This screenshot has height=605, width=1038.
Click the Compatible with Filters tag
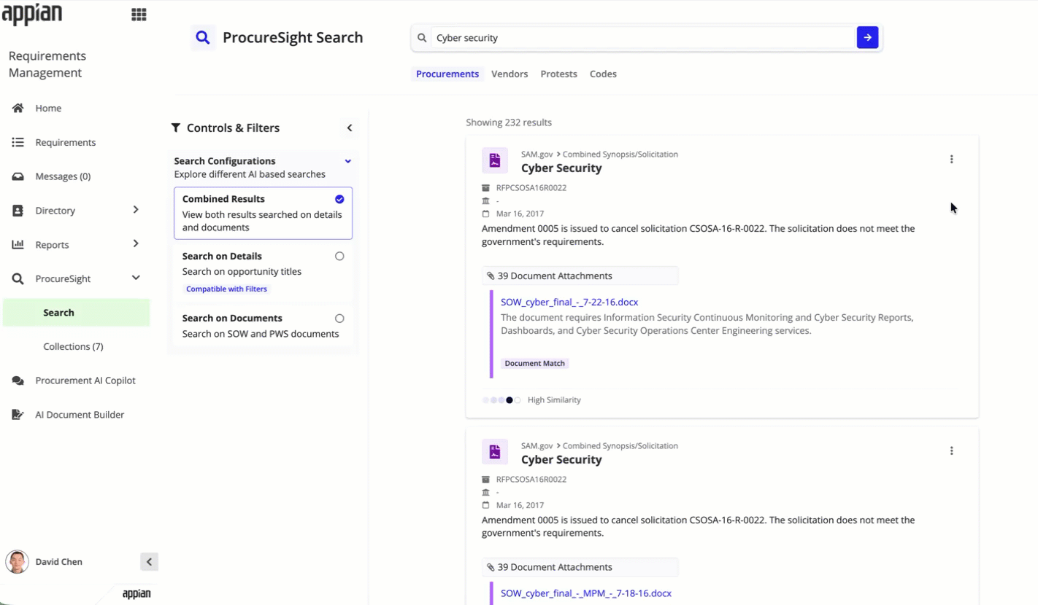(x=226, y=289)
